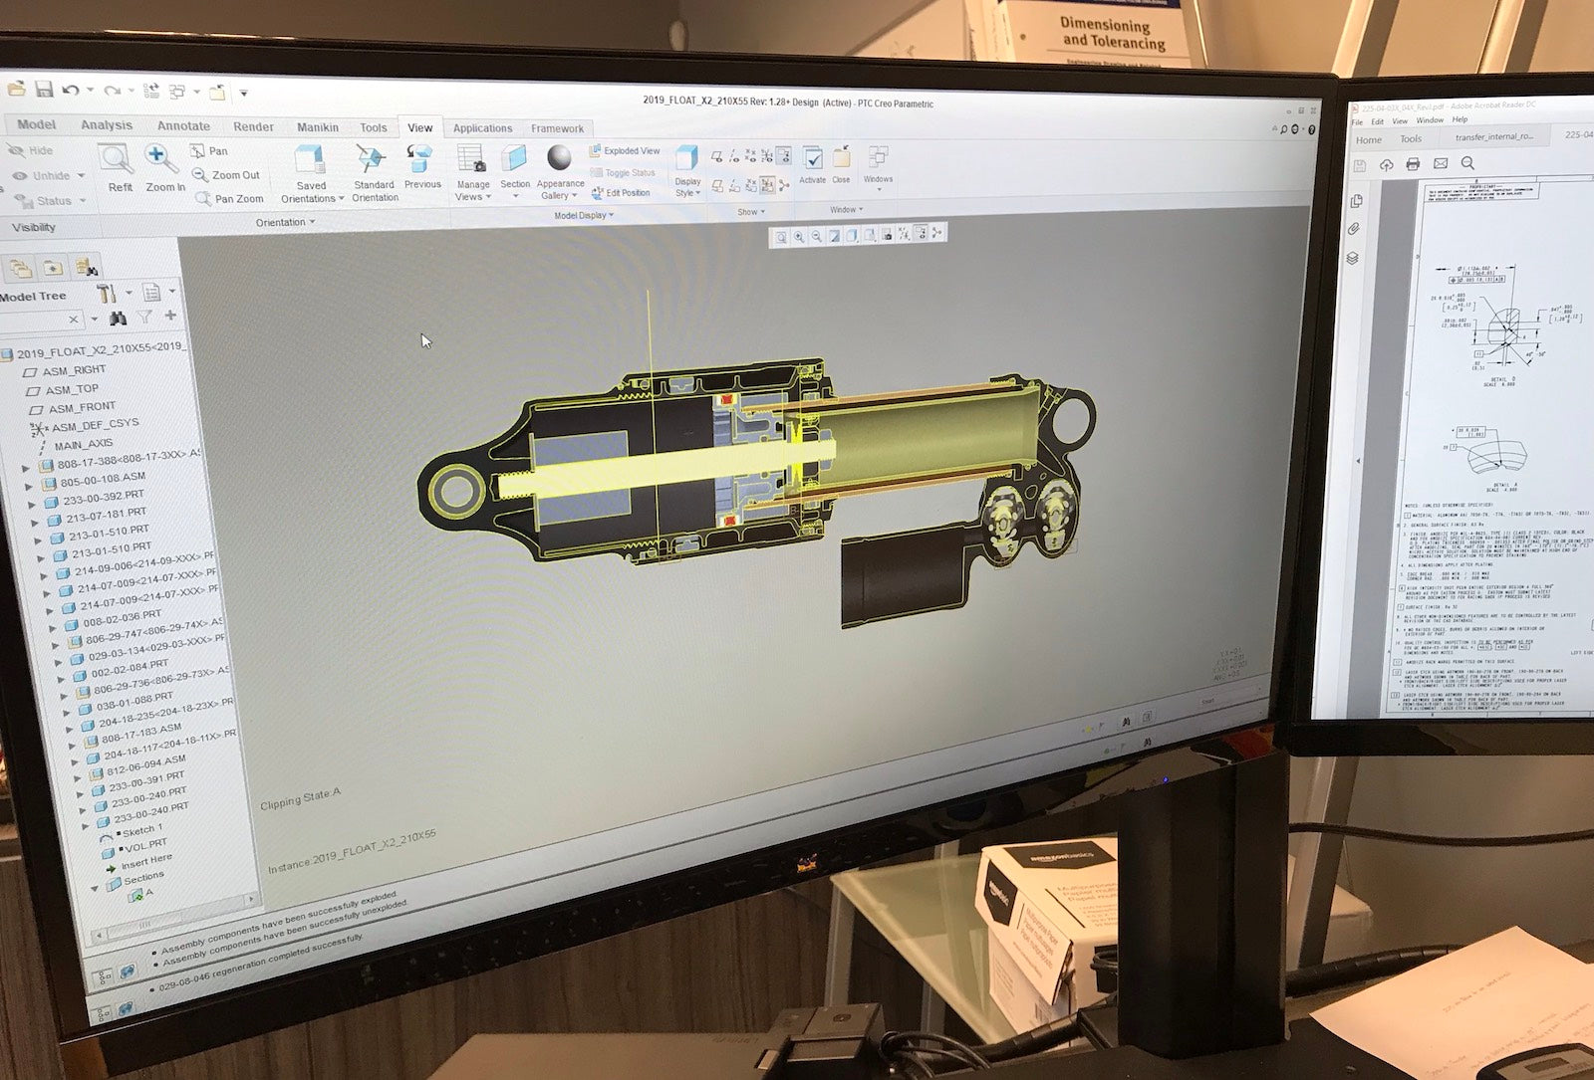
Task: Click the Model Tree settings hammer icon
Action: tap(106, 292)
